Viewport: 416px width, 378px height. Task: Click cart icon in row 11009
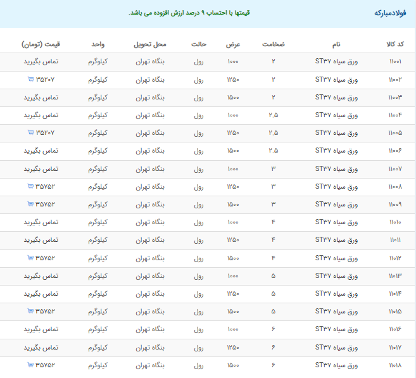click(x=31, y=205)
